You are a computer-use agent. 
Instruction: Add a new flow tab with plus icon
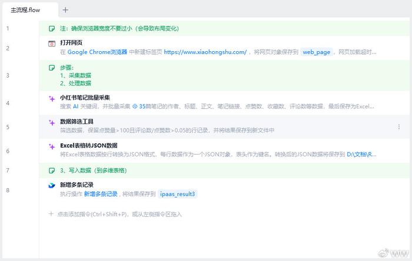pyautogui.click(x=65, y=10)
